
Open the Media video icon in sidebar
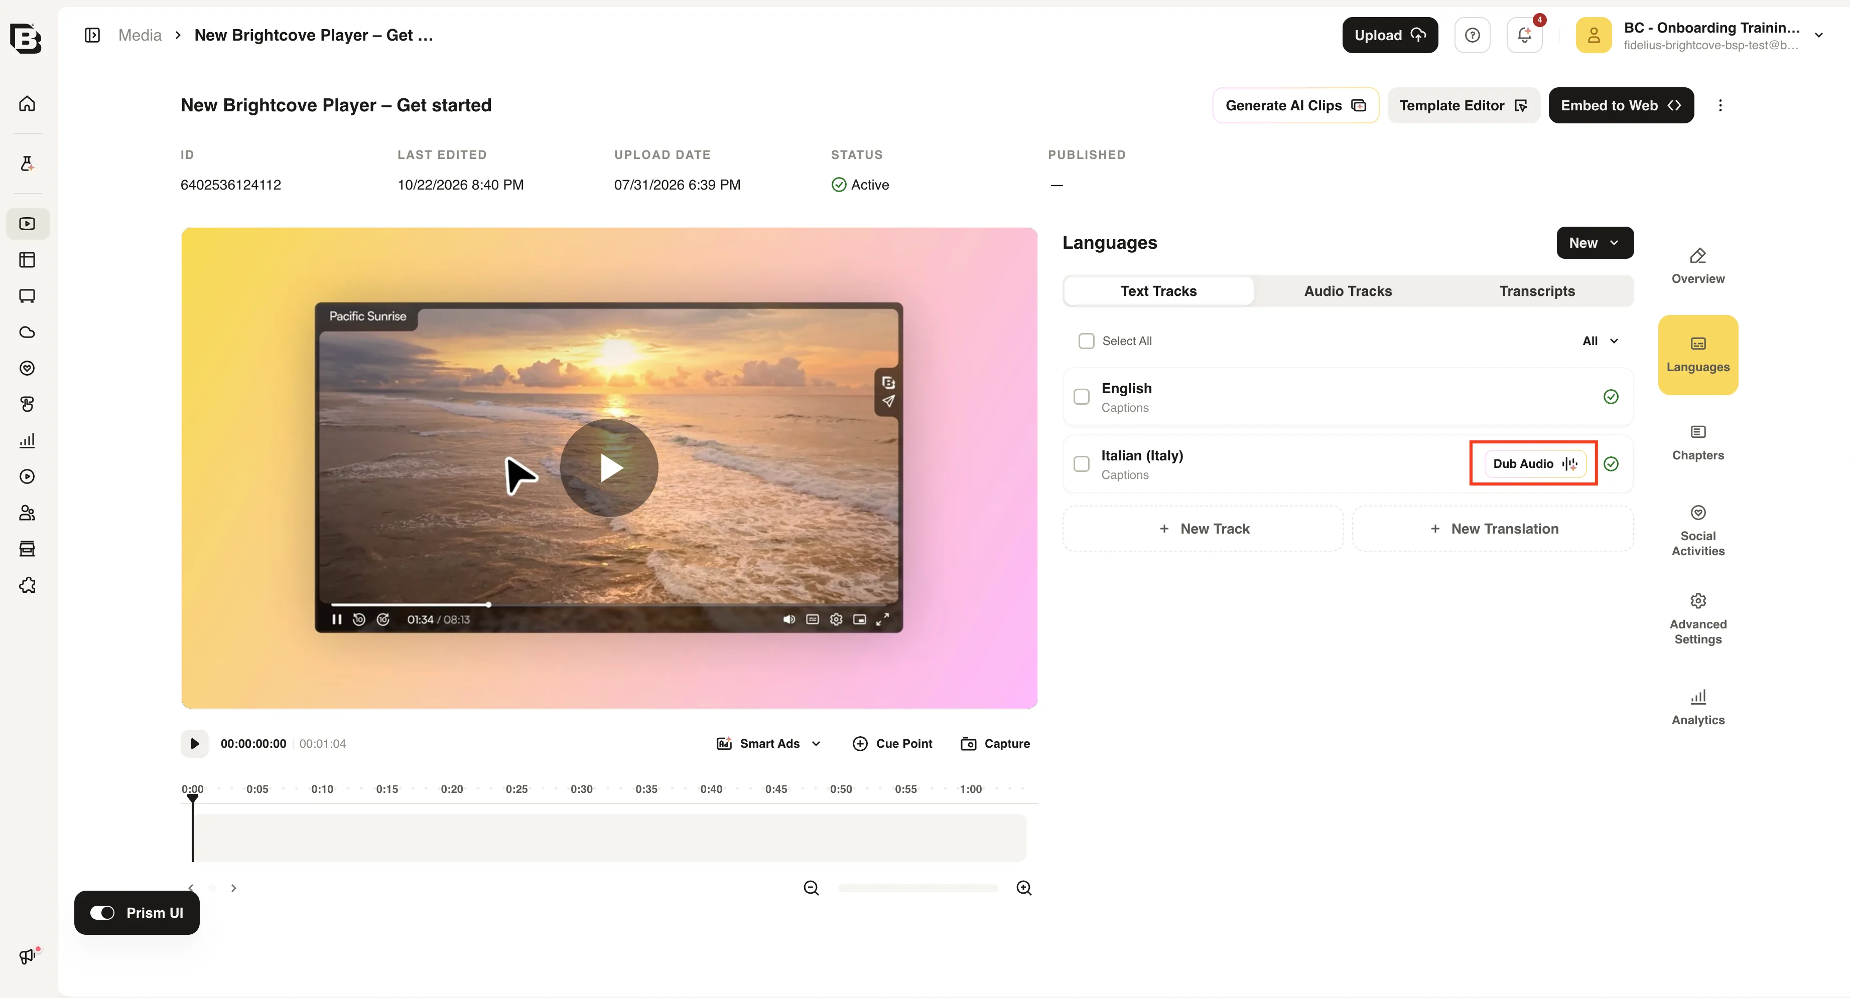27,224
